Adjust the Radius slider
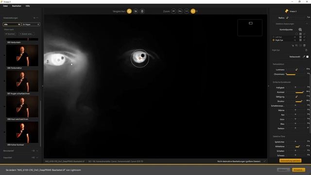 [x=295, y=17]
